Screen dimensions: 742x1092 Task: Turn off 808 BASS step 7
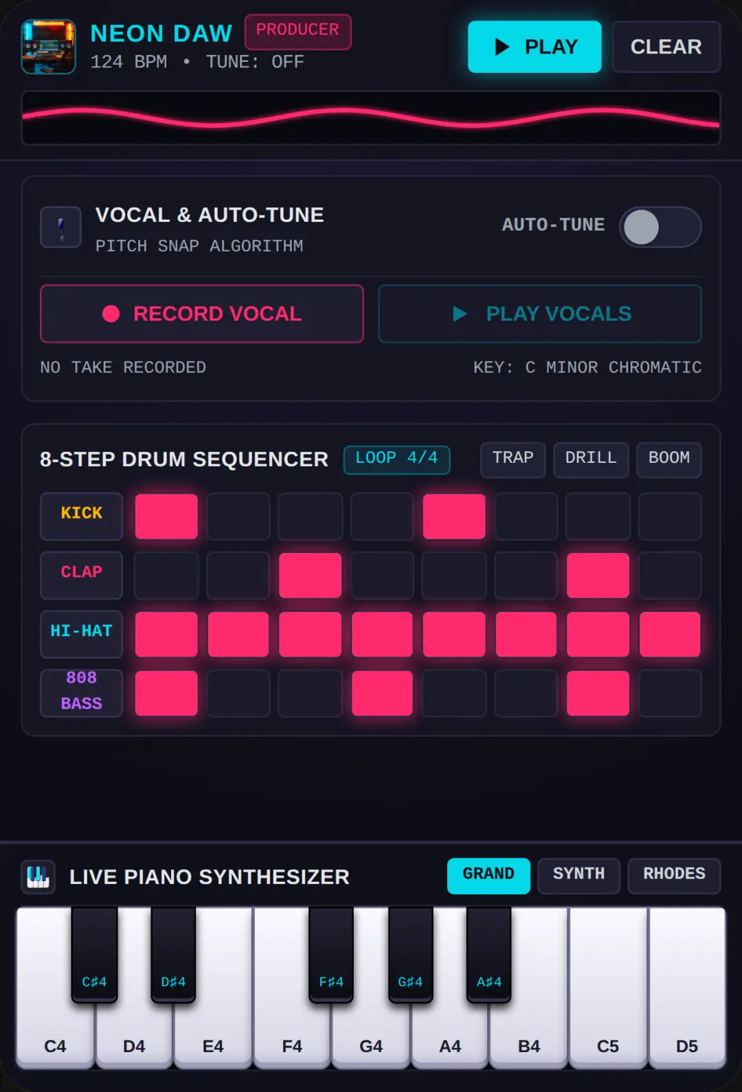point(598,694)
